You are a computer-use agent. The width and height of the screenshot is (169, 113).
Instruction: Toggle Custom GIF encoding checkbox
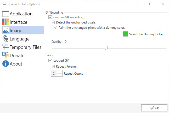click(x=50, y=17)
